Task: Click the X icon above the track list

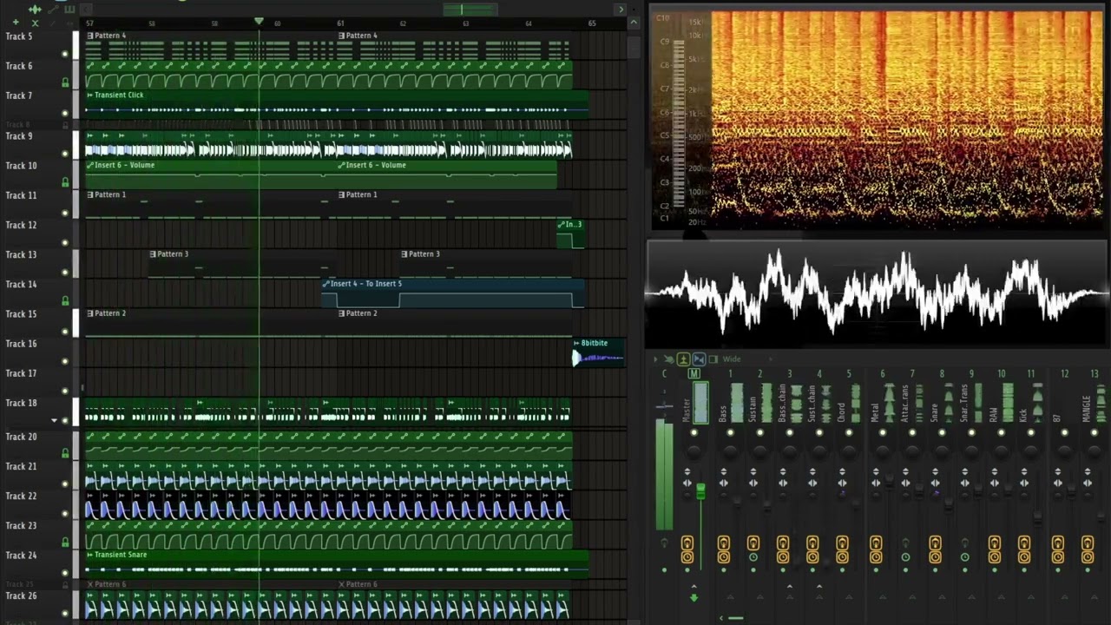Action: [35, 23]
